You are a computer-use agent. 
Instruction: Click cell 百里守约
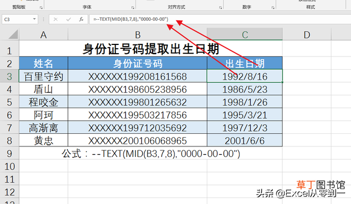tap(43, 76)
